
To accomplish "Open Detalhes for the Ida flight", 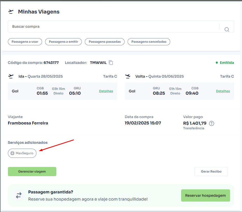I will click(106, 91).
